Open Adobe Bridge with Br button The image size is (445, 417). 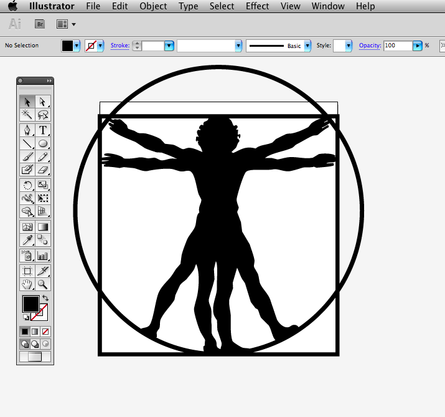40,24
